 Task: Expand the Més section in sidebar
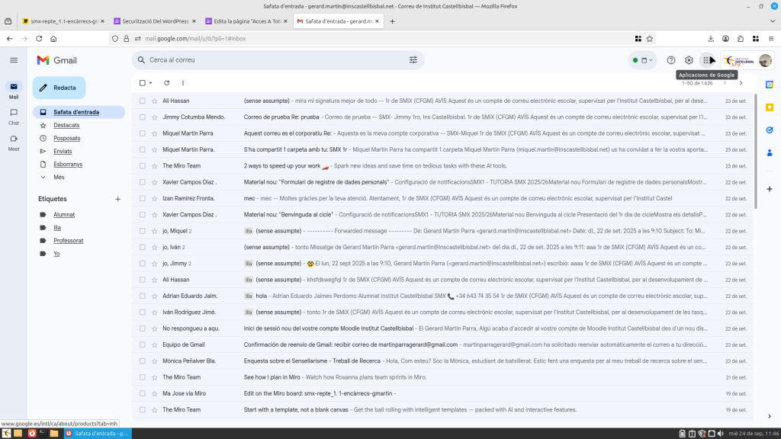click(59, 177)
